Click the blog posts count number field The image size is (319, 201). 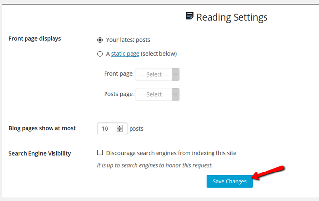112,128
